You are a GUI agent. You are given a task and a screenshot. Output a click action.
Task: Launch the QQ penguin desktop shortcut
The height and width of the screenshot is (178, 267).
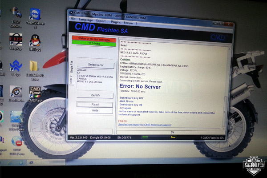click(x=35, y=43)
